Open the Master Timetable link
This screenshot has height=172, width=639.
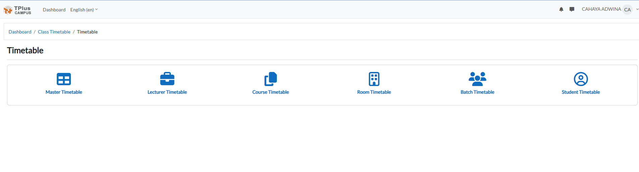click(64, 92)
